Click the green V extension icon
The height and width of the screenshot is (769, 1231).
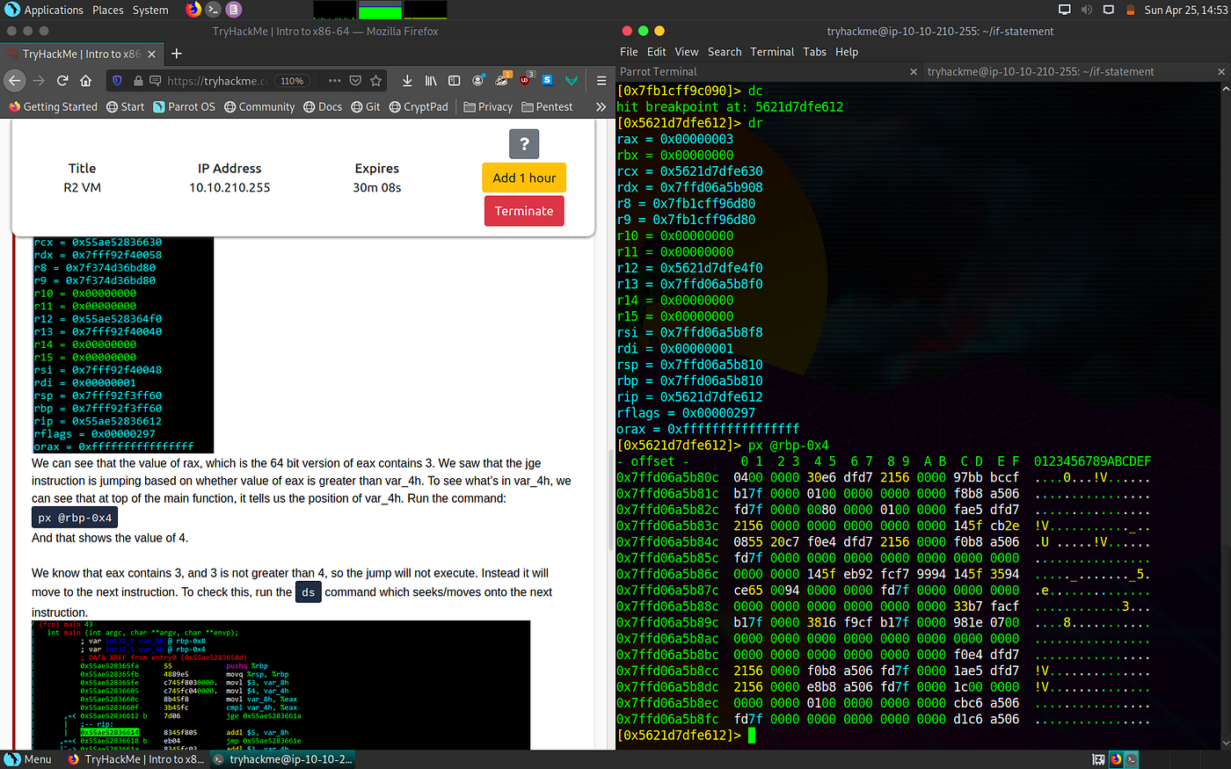coord(572,81)
